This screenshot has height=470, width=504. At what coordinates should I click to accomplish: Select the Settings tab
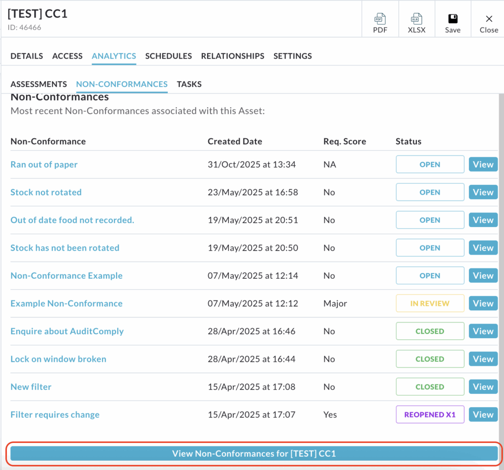pos(292,56)
